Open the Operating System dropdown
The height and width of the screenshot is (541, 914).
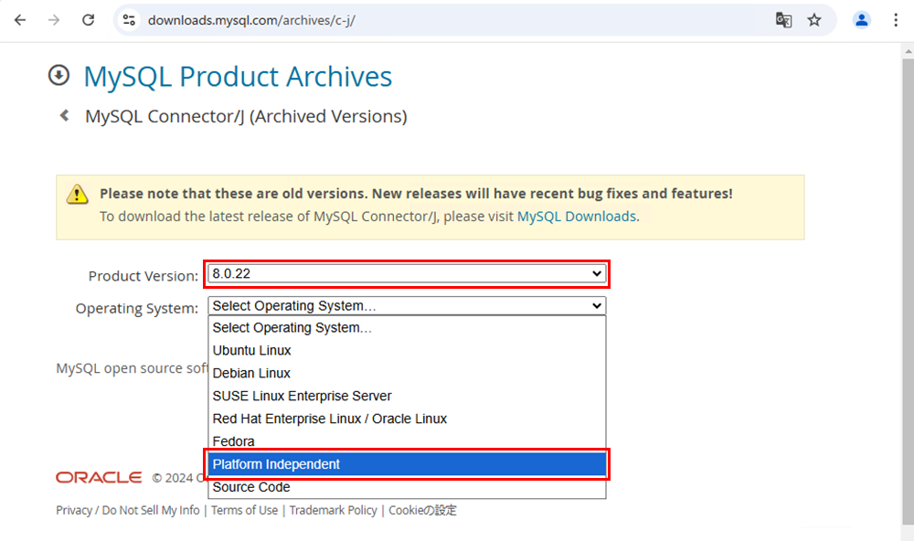click(x=407, y=306)
